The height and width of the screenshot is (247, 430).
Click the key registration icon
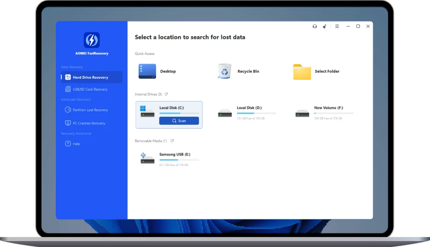coord(324,27)
